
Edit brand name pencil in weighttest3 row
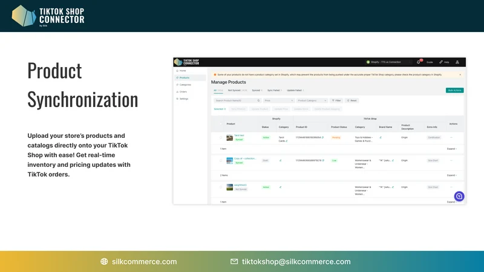393,187
